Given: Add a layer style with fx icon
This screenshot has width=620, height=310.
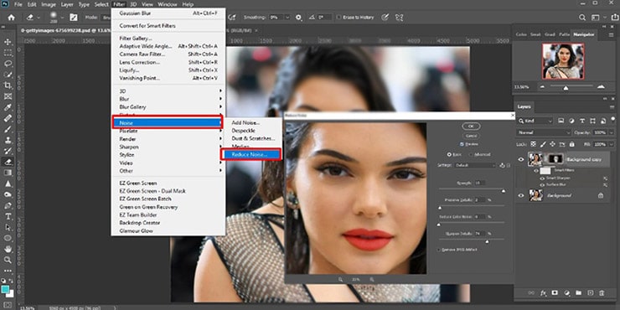Looking at the screenshot, I should point(543,293).
